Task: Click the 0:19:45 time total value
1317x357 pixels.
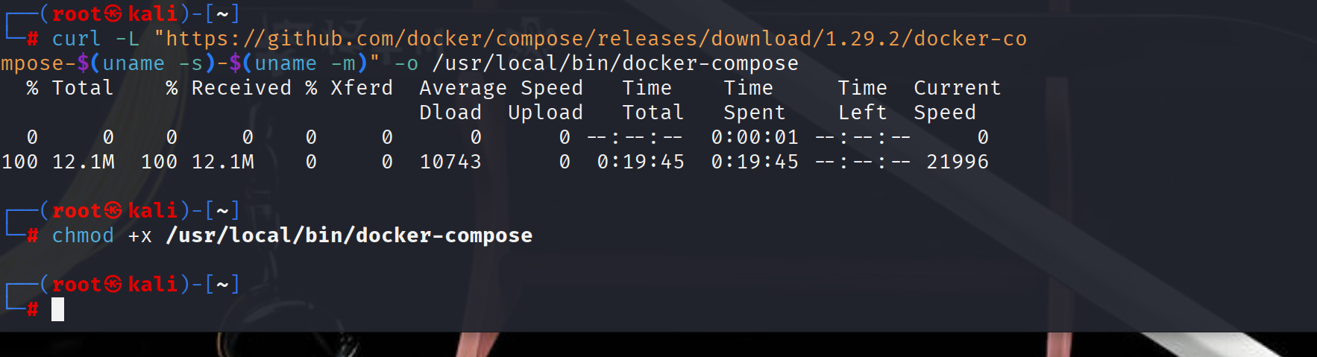Action: tap(641, 162)
